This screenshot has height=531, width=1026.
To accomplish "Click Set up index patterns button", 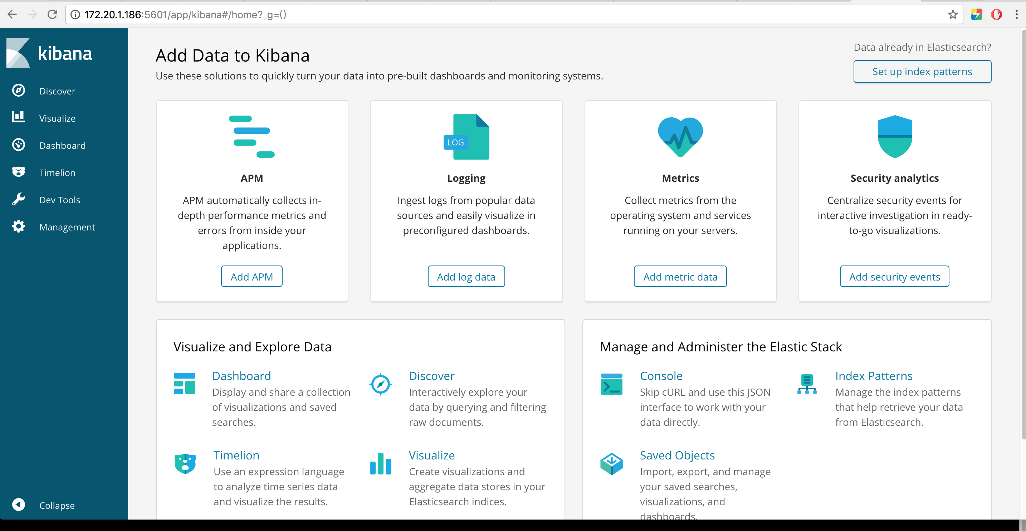I will tap(922, 72).
